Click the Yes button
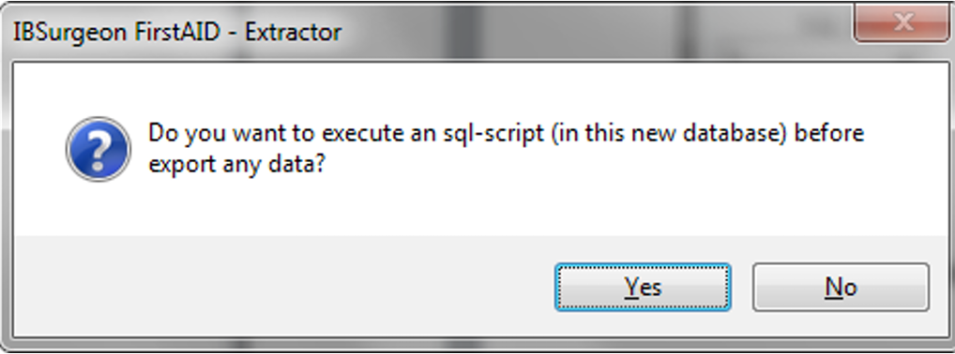The height and width of the screenshot is (354, 955). click(643, 288)
